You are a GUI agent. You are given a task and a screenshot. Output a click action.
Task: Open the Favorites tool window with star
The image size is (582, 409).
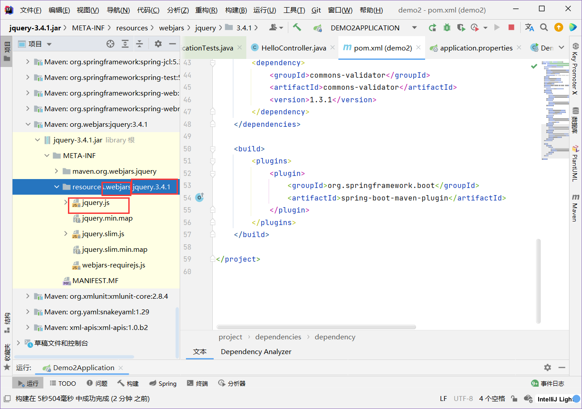pos(7,358)
